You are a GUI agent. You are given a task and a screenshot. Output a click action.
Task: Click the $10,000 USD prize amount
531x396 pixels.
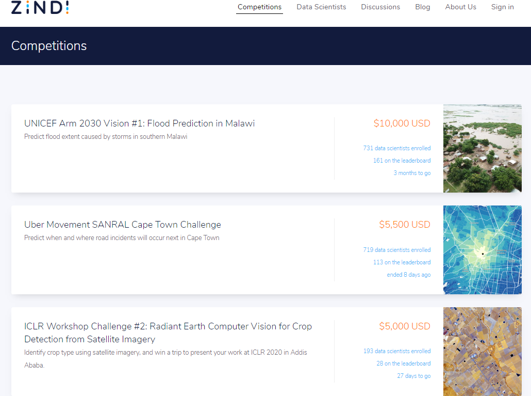click(402, 123)
